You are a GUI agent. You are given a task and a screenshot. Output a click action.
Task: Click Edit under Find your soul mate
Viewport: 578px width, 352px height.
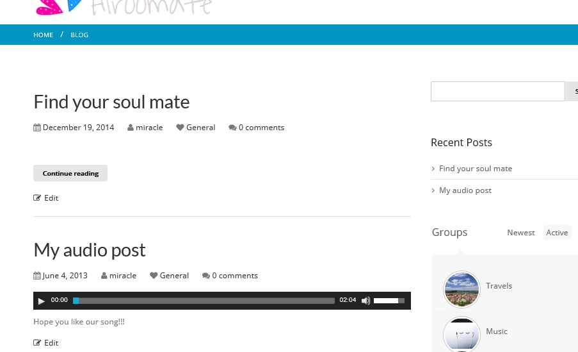pyautogui.click(x=51, y=198)
